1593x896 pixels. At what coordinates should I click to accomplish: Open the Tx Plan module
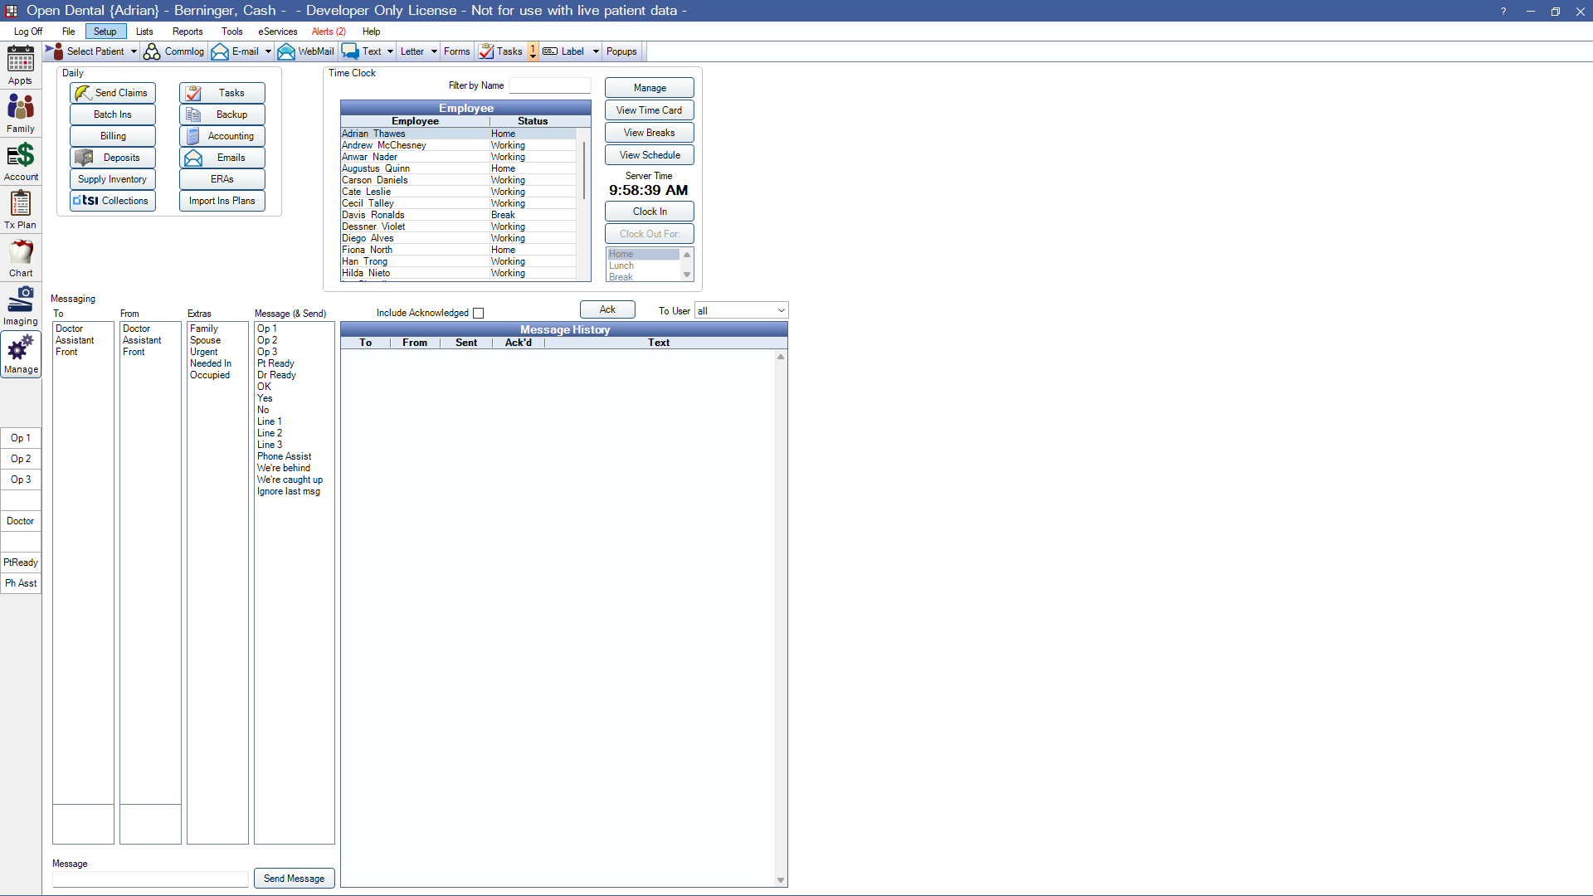[x=21, y=209]
